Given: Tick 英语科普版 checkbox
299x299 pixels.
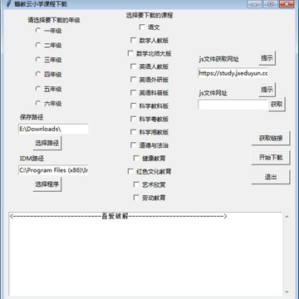Looking at the screenshot, I should (133, 93).
